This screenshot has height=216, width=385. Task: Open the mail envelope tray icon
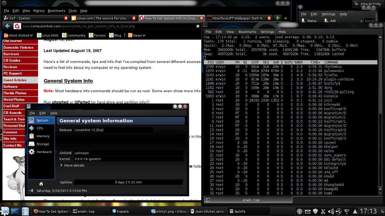tap(307, 211)
